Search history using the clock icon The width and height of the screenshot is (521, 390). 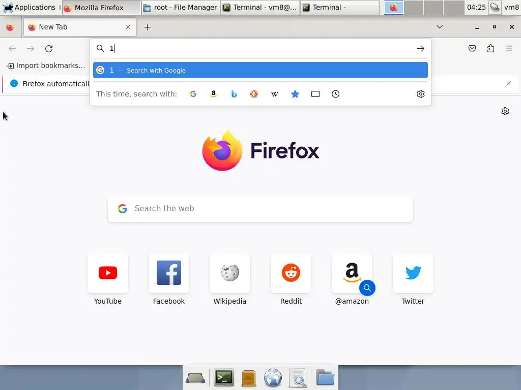click(336, 94)
